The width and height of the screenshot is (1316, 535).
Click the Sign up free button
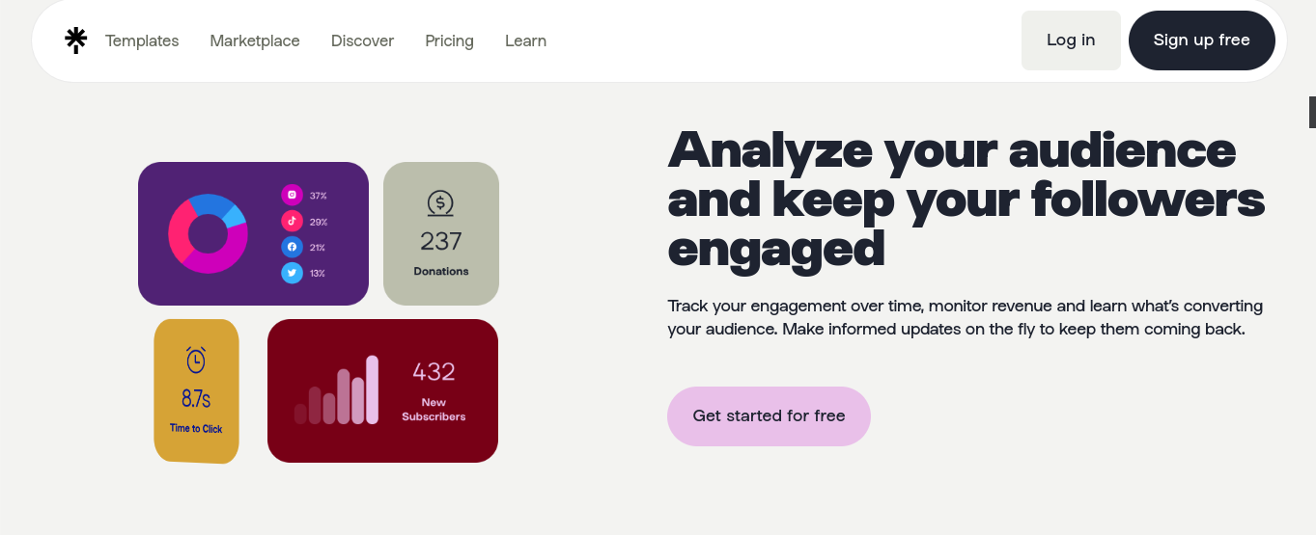click(1201, 40)
